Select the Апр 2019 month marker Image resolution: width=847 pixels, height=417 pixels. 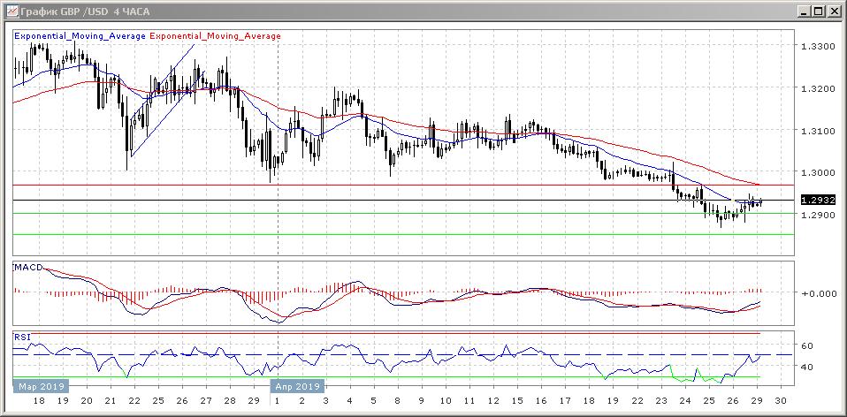click(296, 386)
